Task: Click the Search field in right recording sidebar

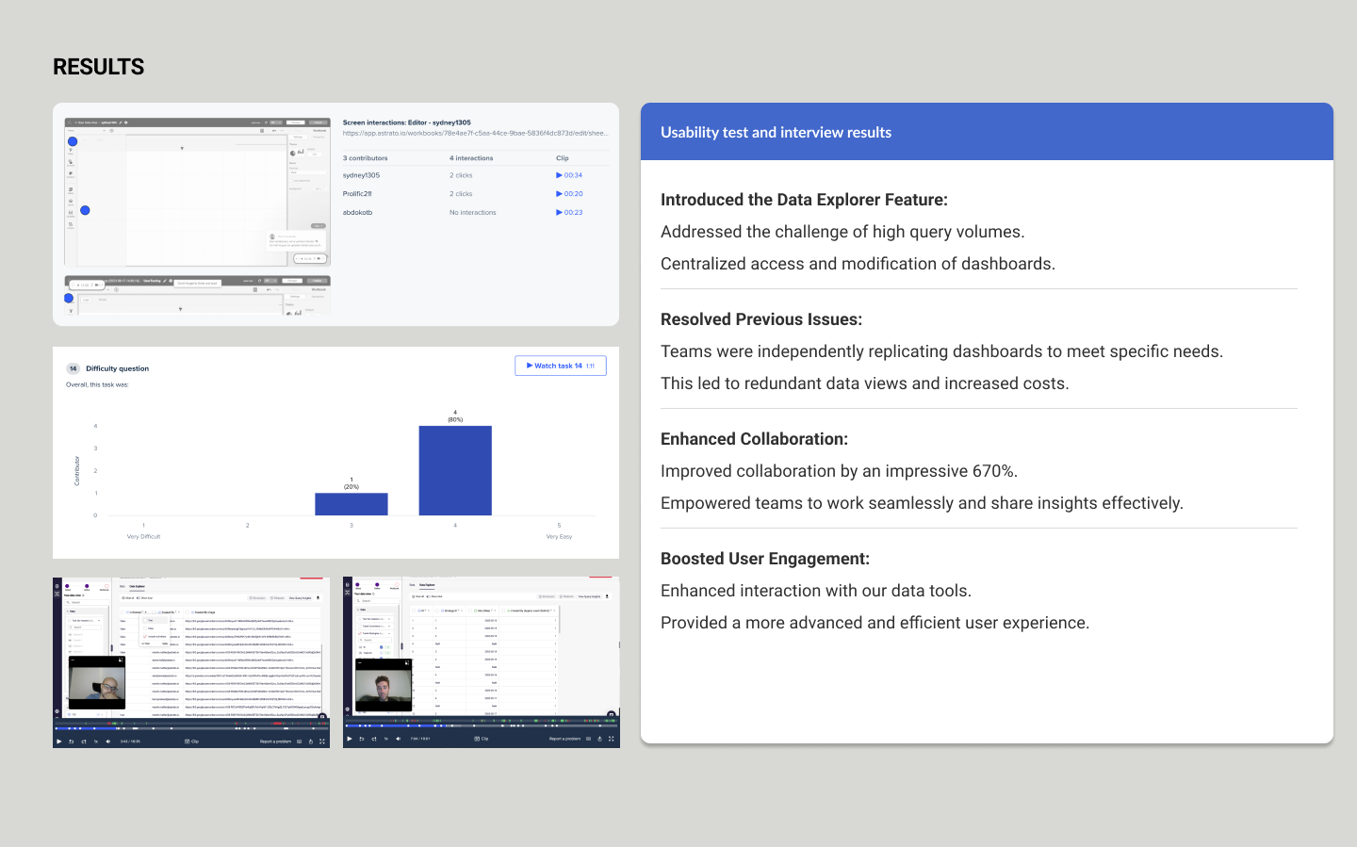Action: click(x=378, y=601)
